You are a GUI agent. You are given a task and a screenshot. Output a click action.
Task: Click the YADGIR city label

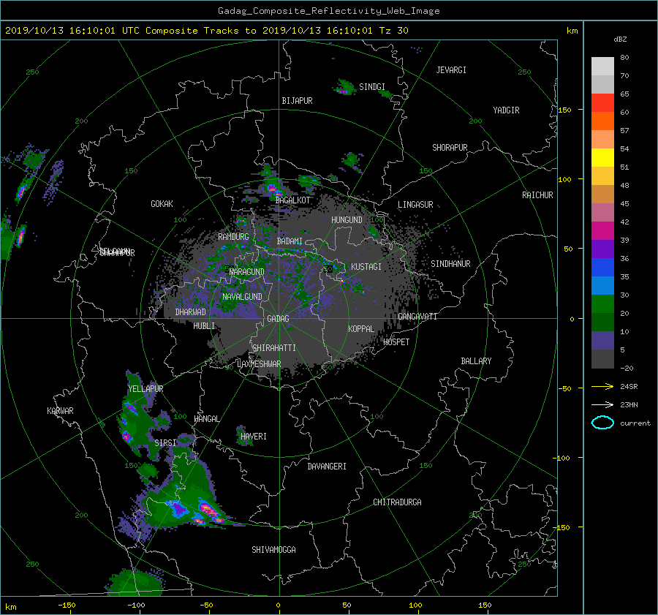coord(506,110)
